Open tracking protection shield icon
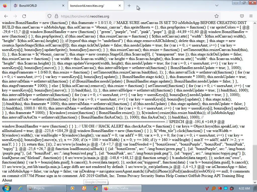This screenshot has height=192, width=257. pos(49,16)
